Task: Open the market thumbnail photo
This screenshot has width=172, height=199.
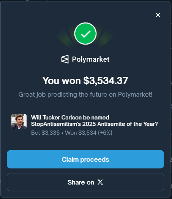Action: pyautogui.click(x=19, y=121)
